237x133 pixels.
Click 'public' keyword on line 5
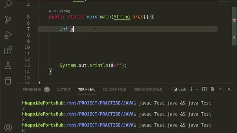(x=57, y=17)
